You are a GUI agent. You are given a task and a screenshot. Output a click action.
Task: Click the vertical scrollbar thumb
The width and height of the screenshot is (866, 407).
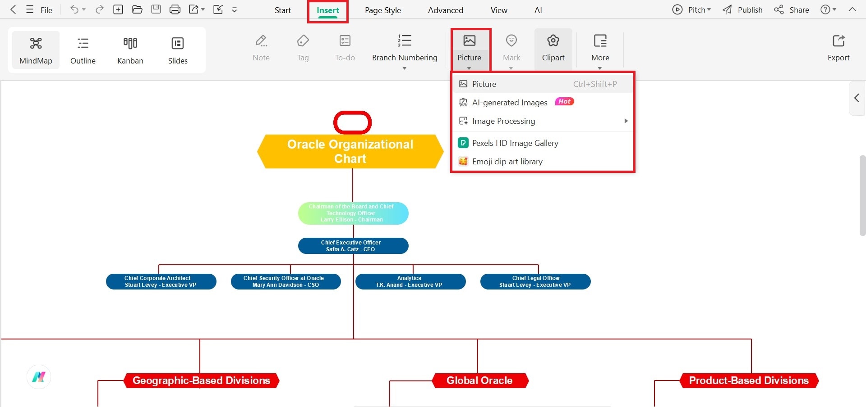tap(862, 195)
